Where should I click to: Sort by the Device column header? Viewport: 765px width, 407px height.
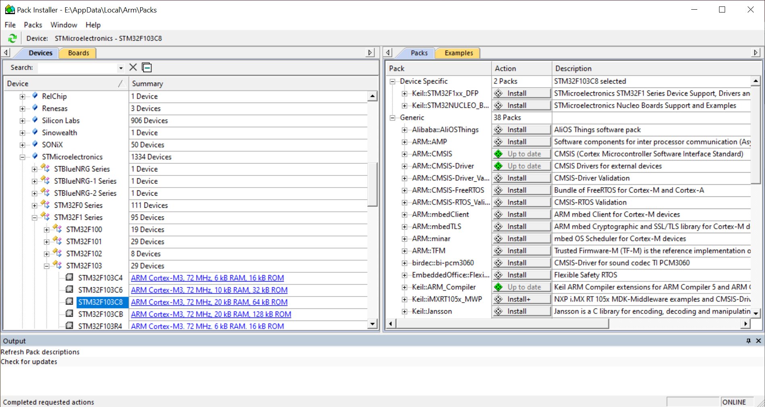65,83
